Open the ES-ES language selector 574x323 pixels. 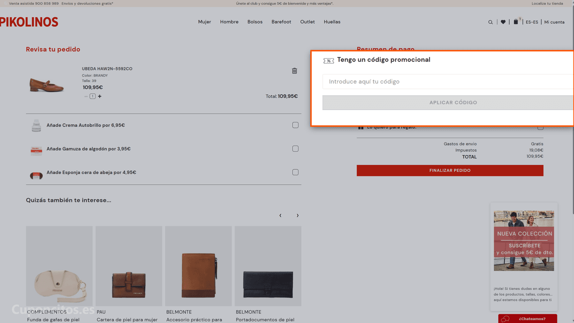pyautogui.click(x=532, y=22)
